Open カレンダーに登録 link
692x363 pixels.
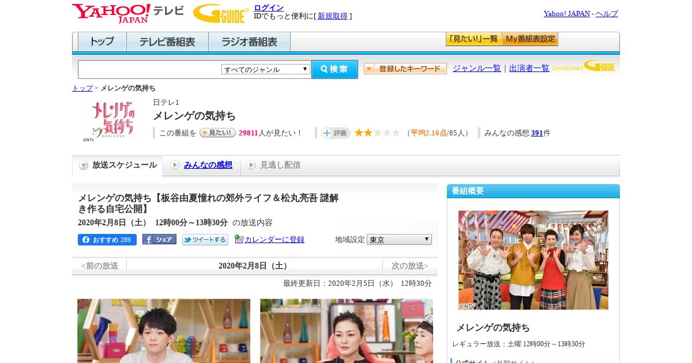coord(274,240)
